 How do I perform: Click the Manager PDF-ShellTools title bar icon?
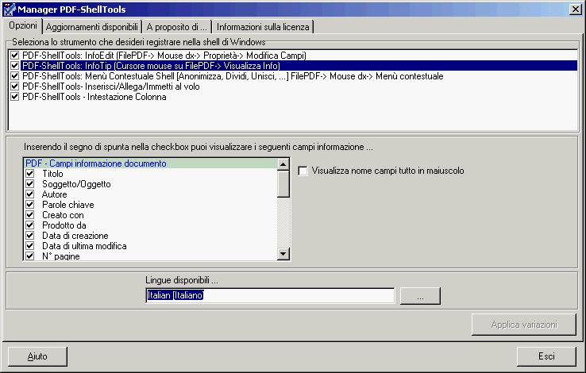click(x=9, y=10)
